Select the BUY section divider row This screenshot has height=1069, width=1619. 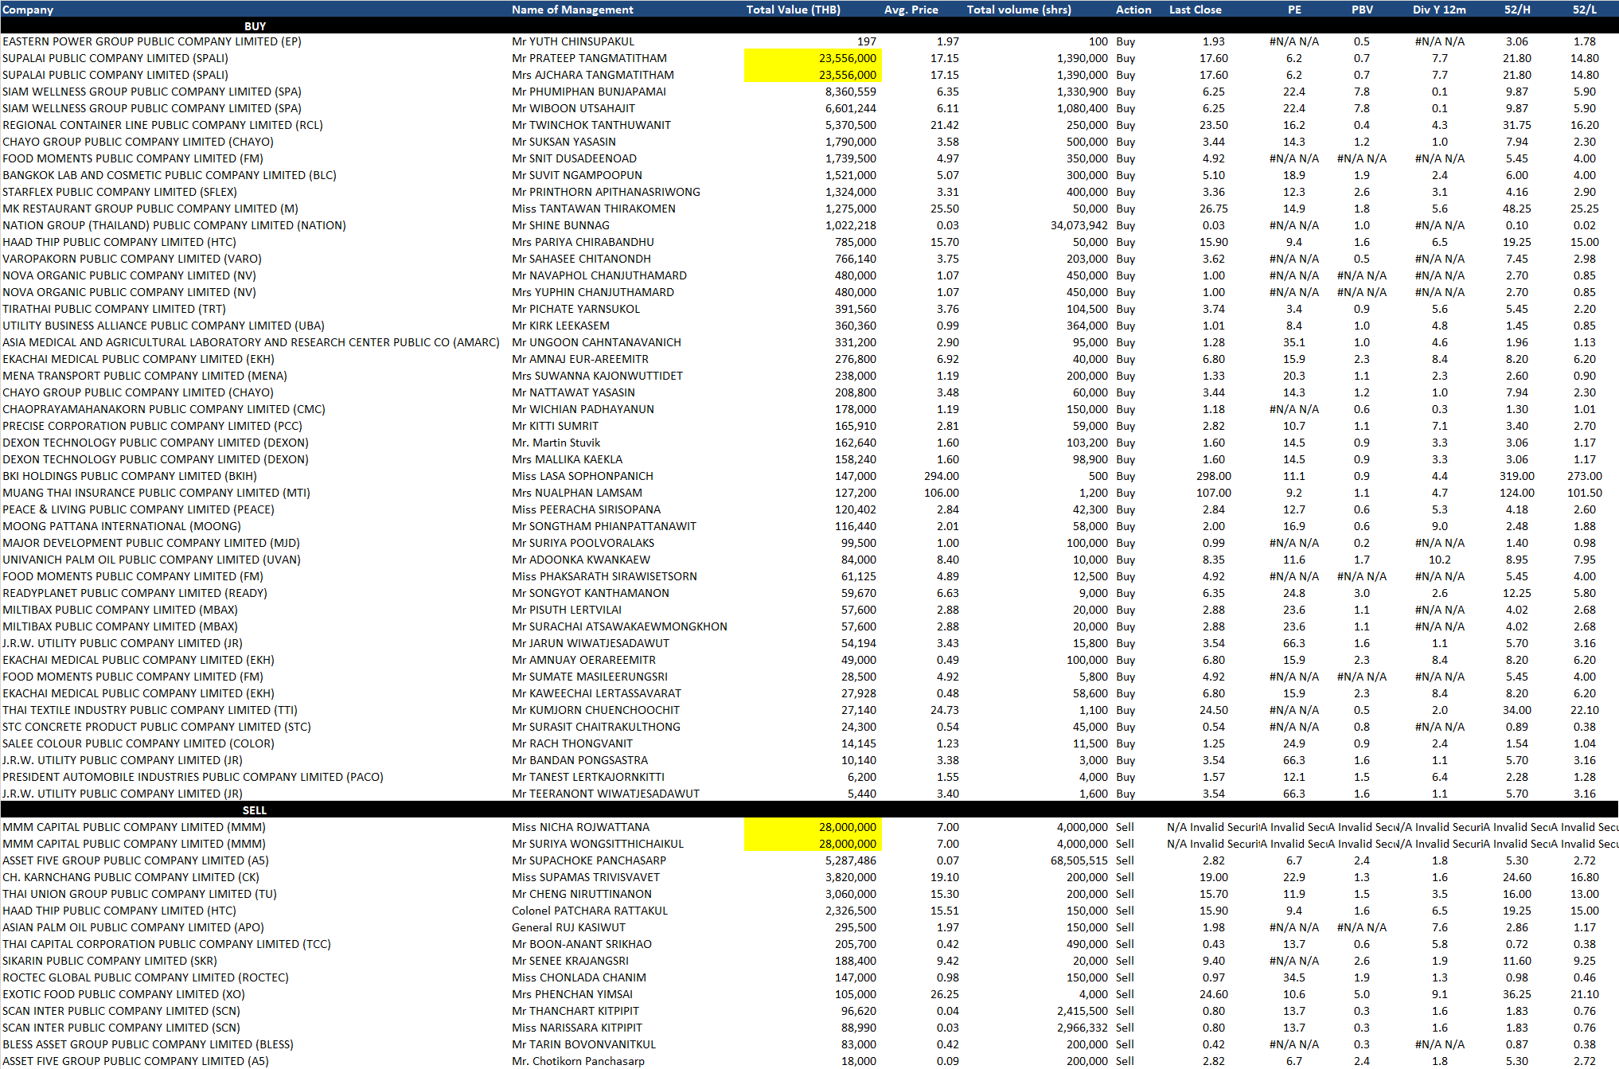(255, 26)
